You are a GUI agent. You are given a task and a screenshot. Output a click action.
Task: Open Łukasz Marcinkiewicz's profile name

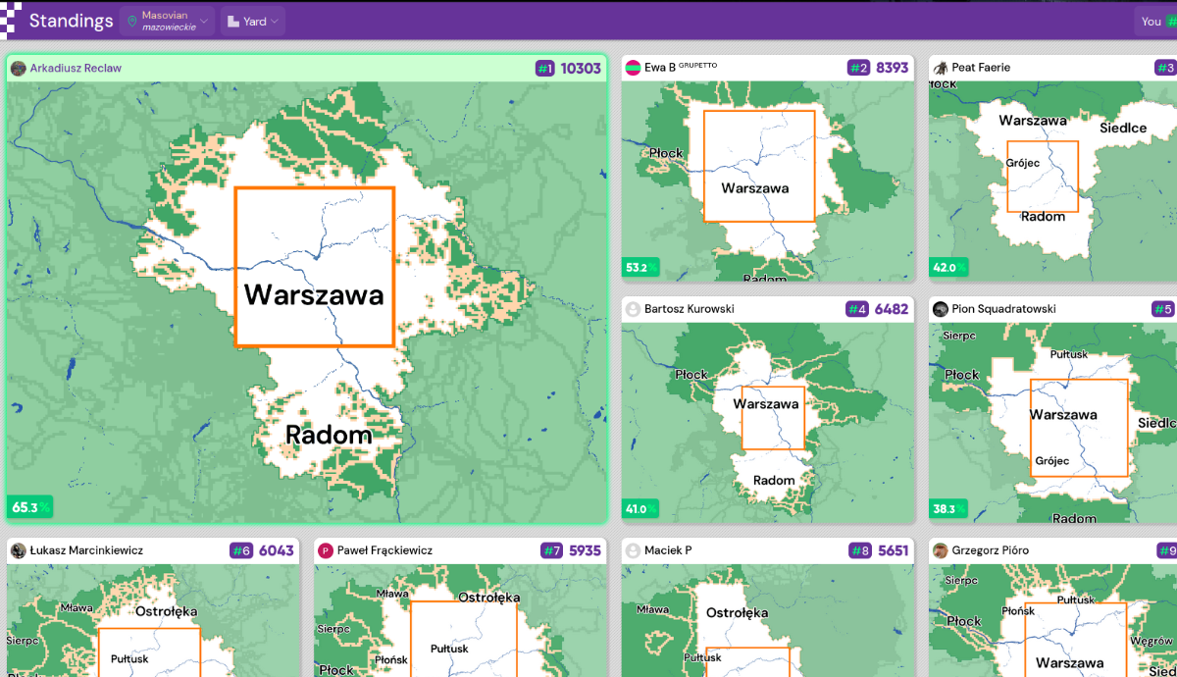(x=86, y=550)
